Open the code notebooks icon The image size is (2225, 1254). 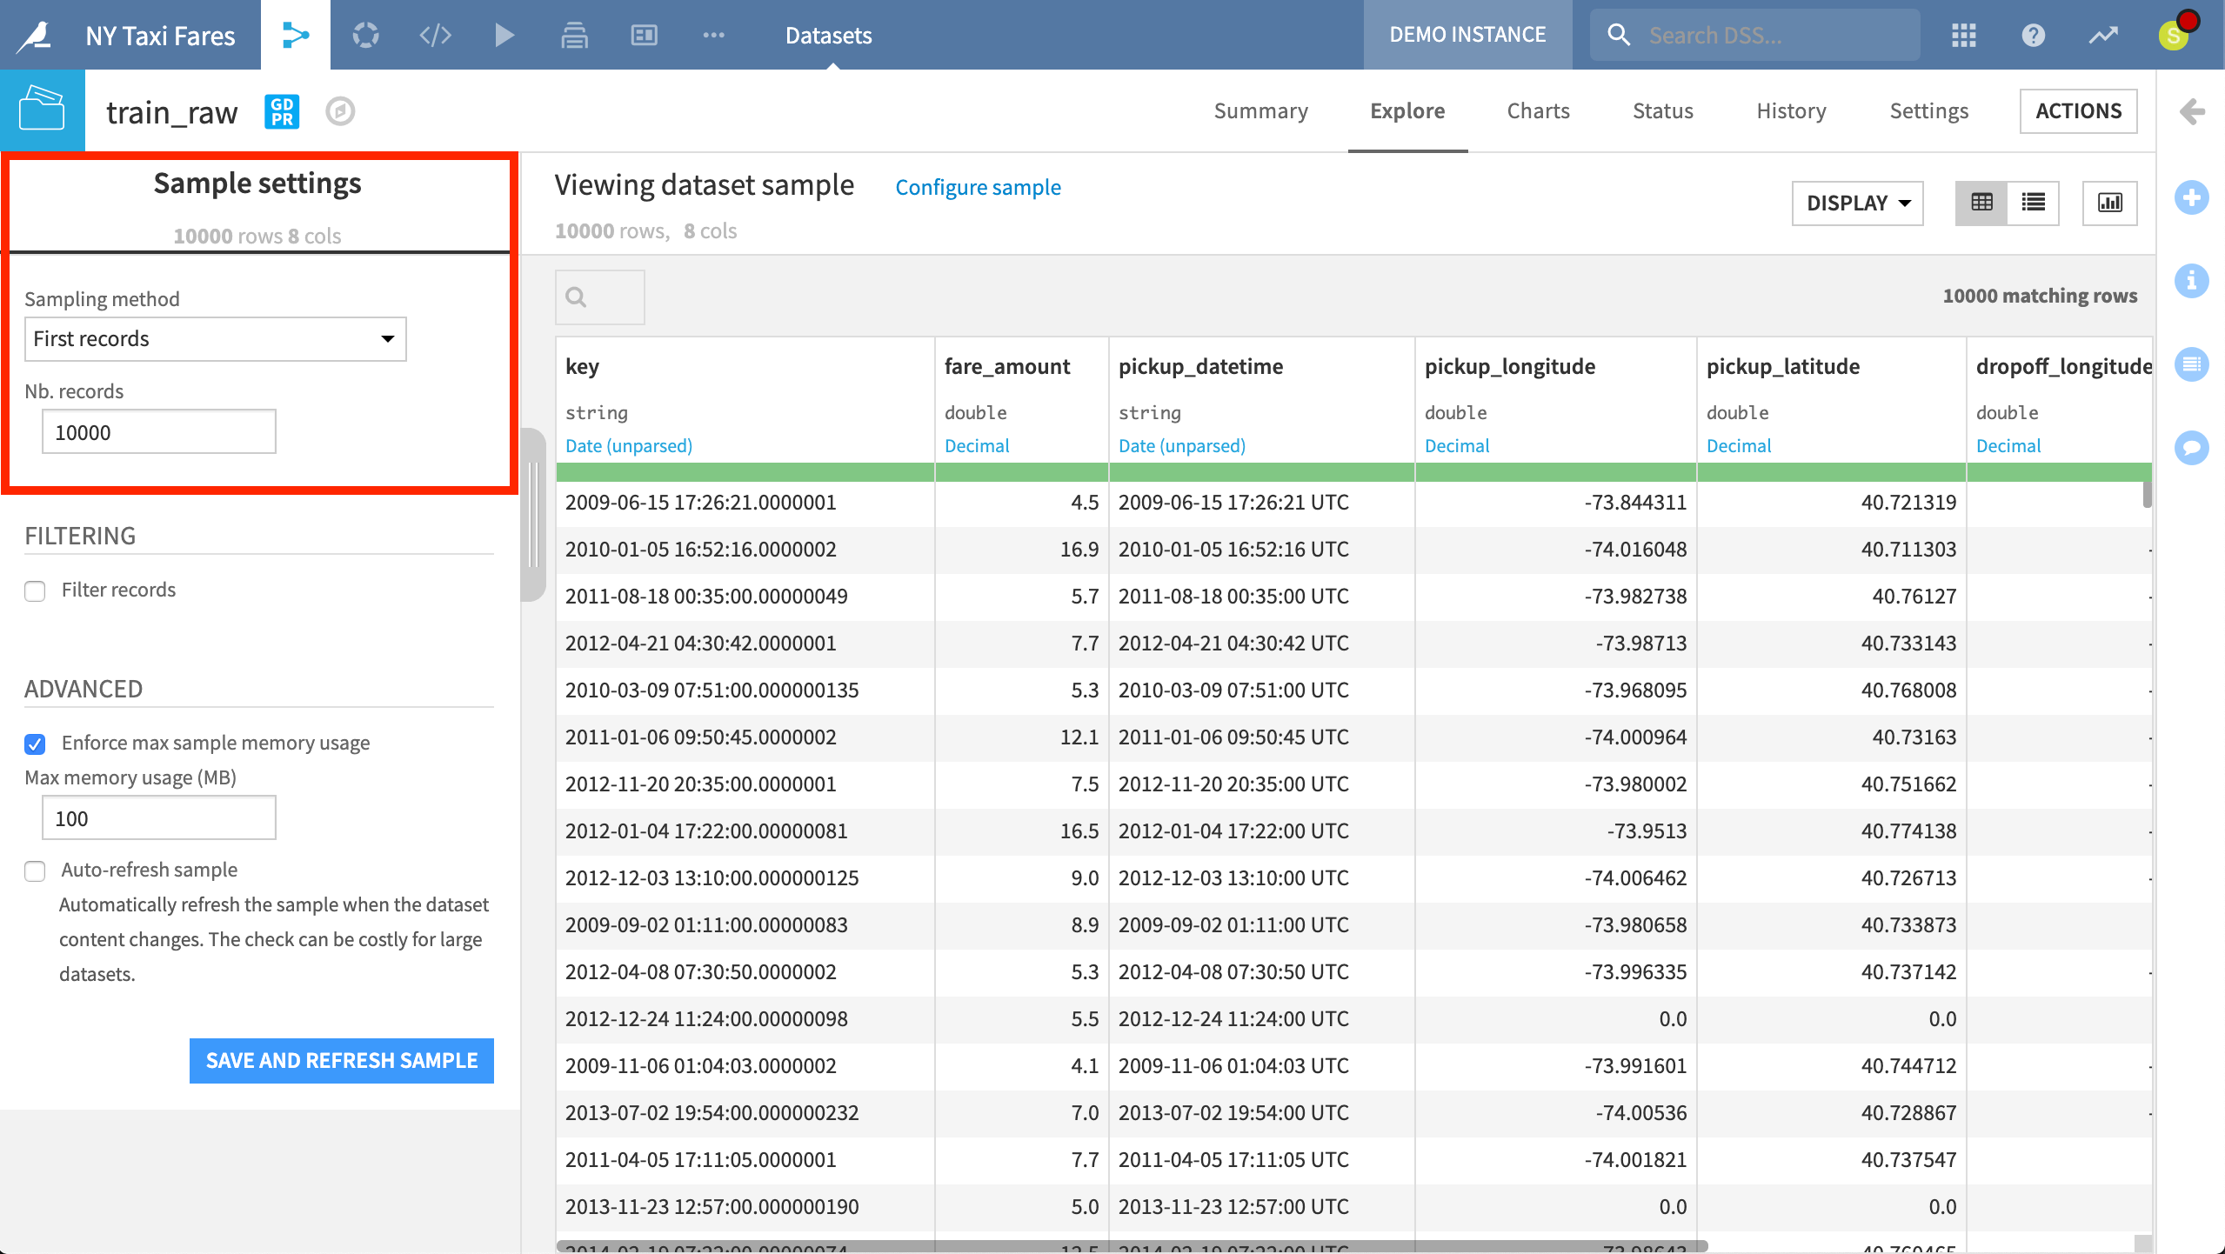pos(435,35)
